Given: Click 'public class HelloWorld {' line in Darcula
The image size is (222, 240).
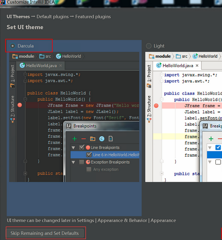Looking at the screenshot, I should (59, 93).
